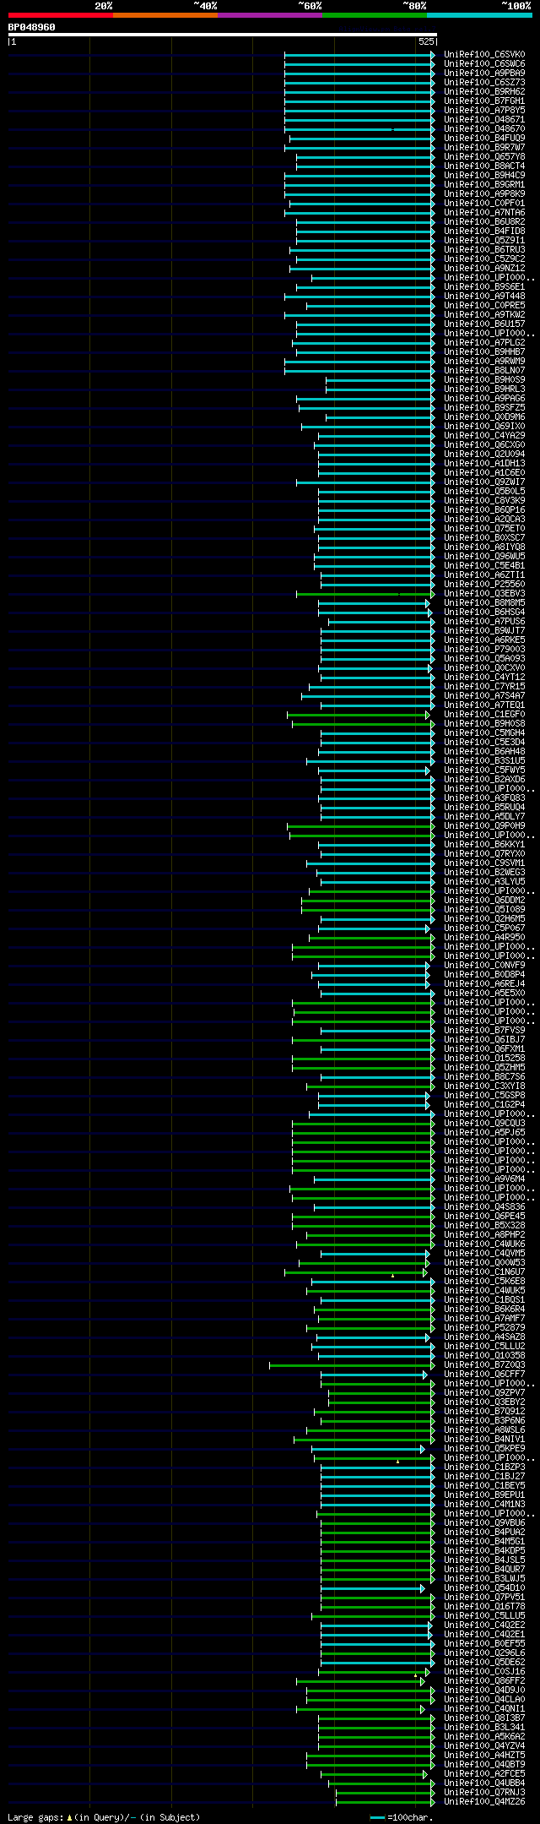Open hit UniRef100_O48671
Screen dimensions: 540x1824
click(x=484, y=120)
